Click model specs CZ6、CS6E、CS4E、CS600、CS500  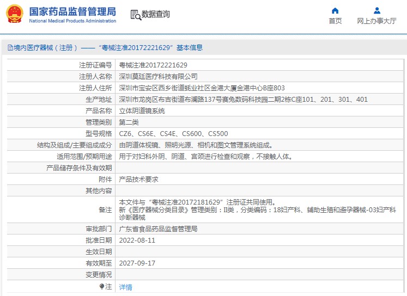pyautogui.click(x=173, y=133)
